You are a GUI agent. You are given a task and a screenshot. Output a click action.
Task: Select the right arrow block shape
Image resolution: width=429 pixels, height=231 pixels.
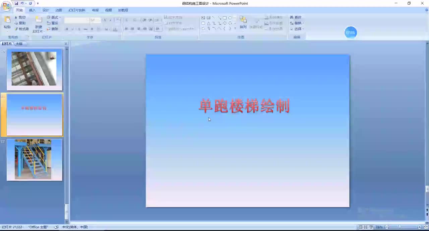click(225, 23)
